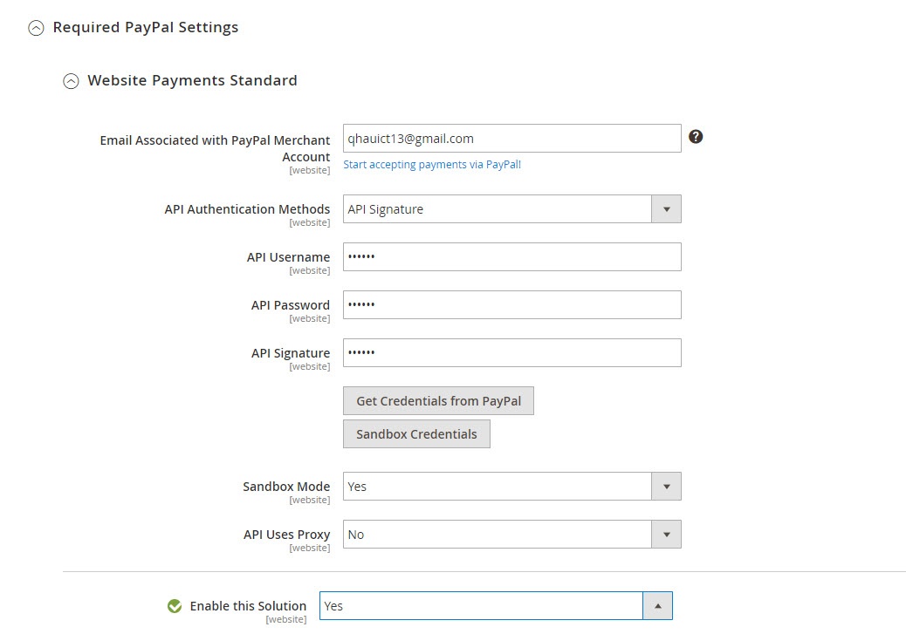Collapse section using Required PayPal Settings chevron icon
906x634 pixels.
pyautogui.click(x=36, y=28)
